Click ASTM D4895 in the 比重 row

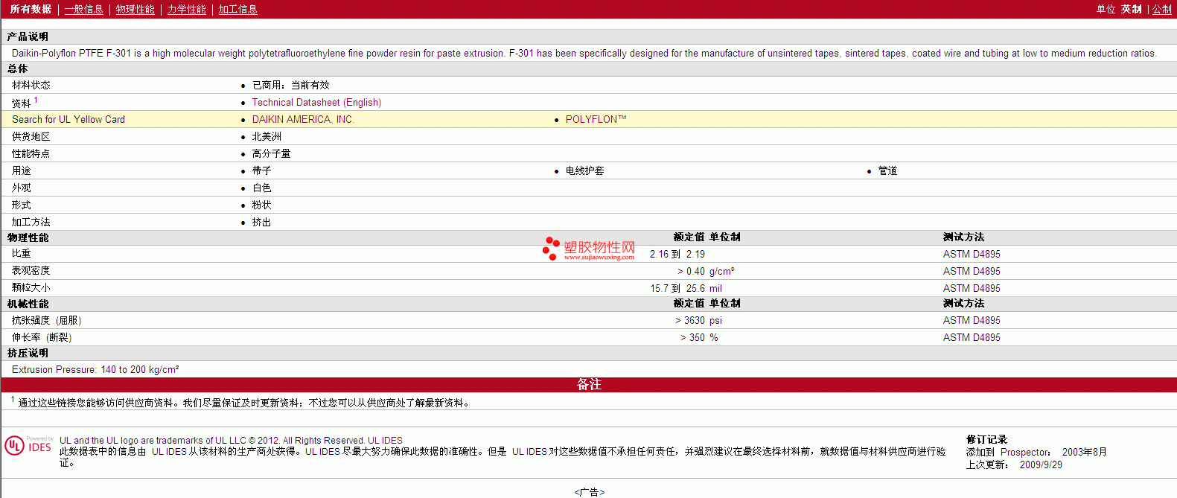click(x=972, y=254)
